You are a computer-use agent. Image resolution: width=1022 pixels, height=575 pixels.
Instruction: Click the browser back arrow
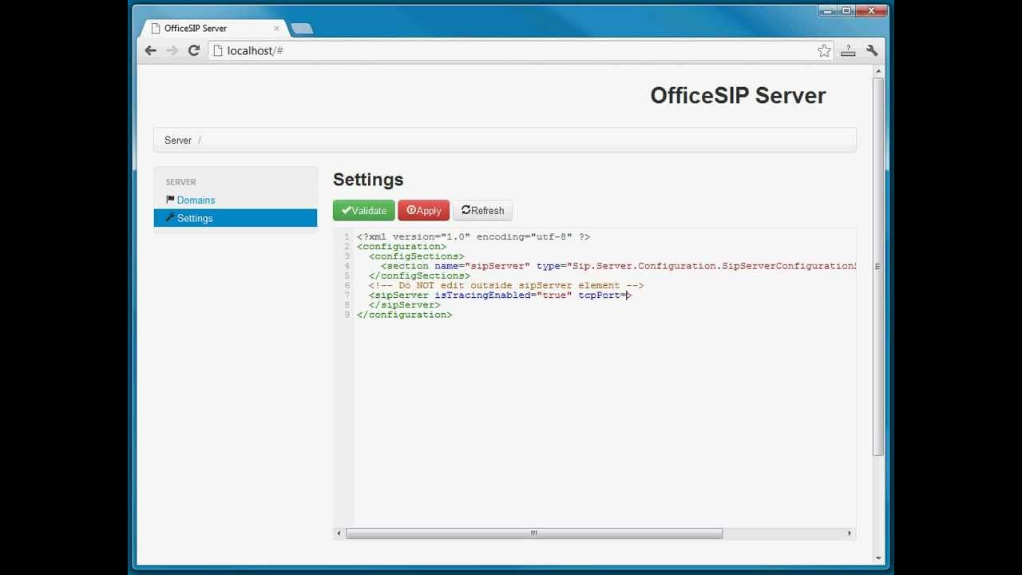(151, 50)
